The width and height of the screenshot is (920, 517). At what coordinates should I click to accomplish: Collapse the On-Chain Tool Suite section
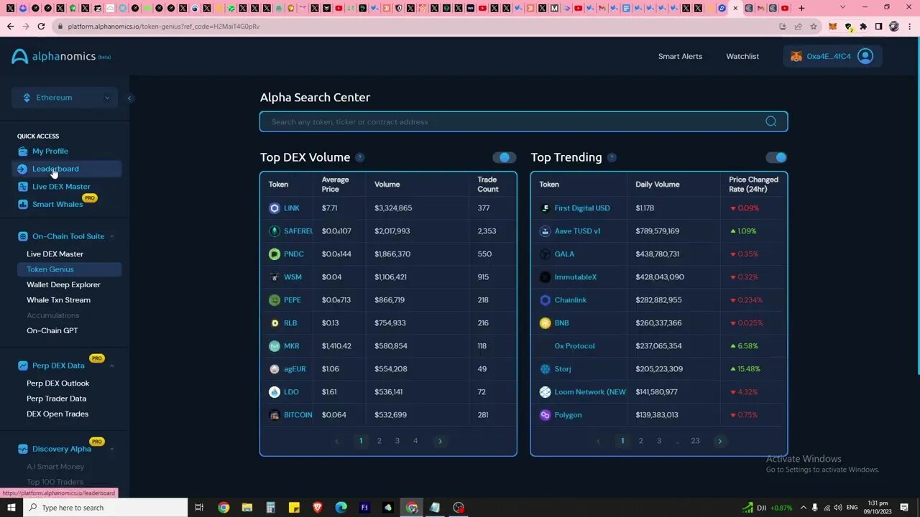click(111, 236)
